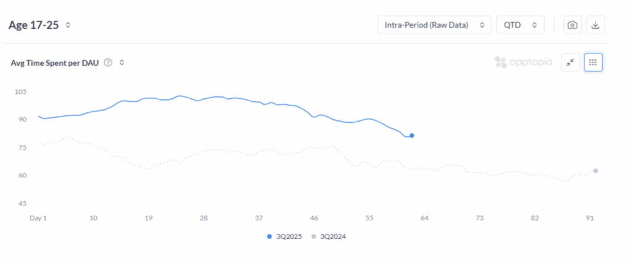Click the collapse chart arrows icon
Image resolution: width=628 pixels, height=264 pixels.
click(x=570, y=62)
